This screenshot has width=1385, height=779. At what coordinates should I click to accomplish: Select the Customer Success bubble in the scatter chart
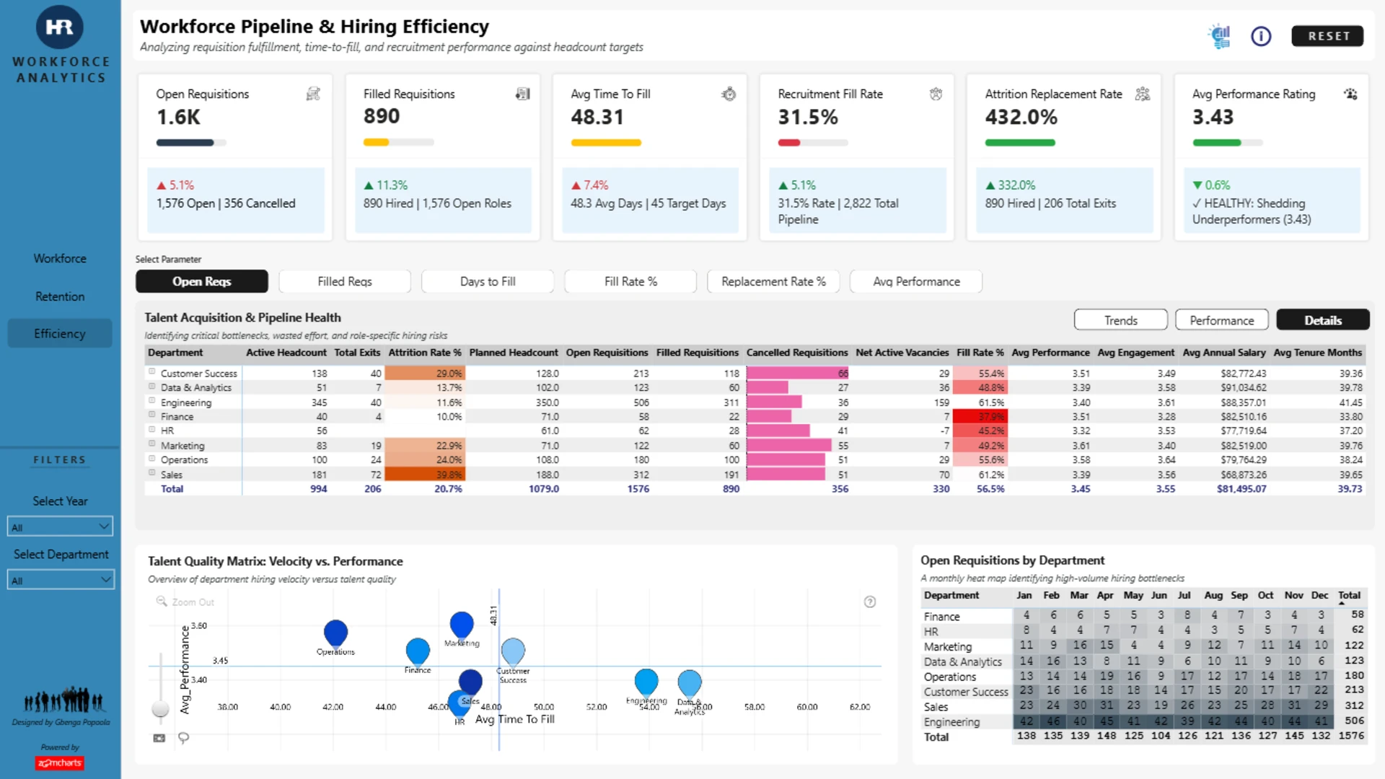point(513,652)
